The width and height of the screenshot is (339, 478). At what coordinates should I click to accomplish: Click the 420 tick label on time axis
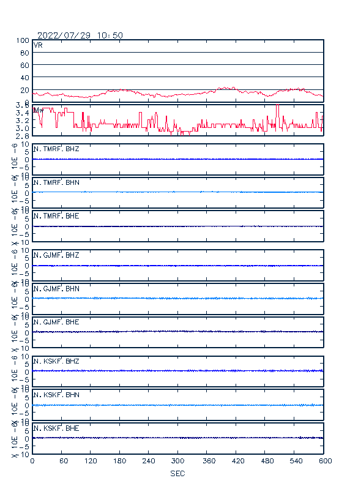point(238,461)
